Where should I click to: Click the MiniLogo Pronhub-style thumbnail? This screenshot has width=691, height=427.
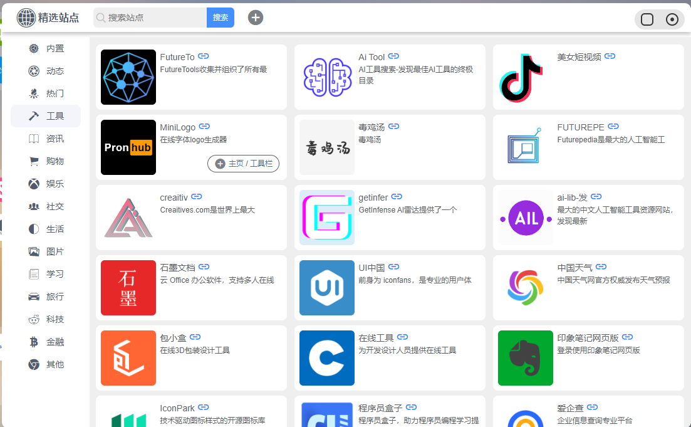coord(128,147)
